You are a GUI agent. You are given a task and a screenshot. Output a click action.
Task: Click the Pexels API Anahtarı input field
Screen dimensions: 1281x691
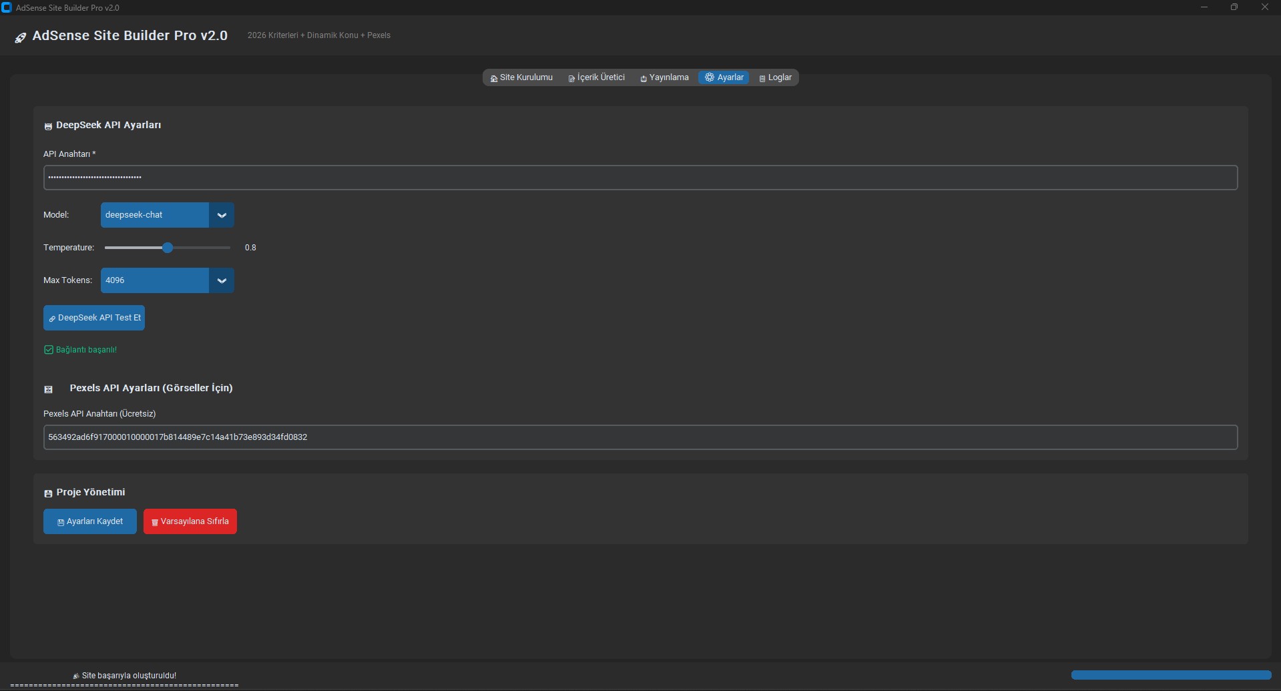(x=640, y=437)
